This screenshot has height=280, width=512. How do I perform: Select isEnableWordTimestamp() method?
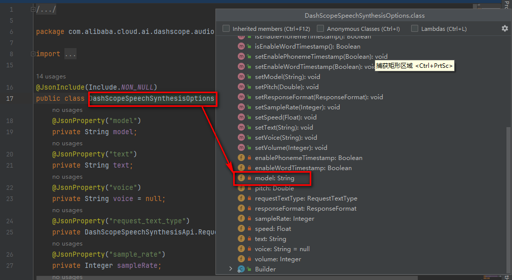(x=308, y=47)
